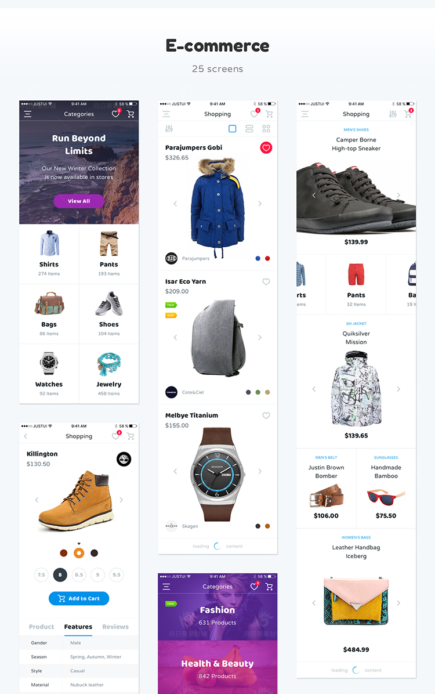Switch to the Reviews tab
Screen dimensions: 435x694
coord(115,627)
